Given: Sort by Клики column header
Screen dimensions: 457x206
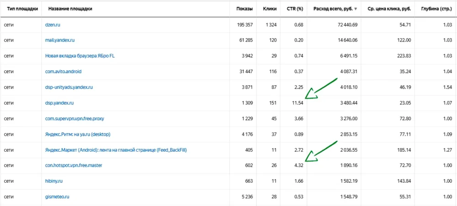Looking at the screenshot, I should (270, 9).
